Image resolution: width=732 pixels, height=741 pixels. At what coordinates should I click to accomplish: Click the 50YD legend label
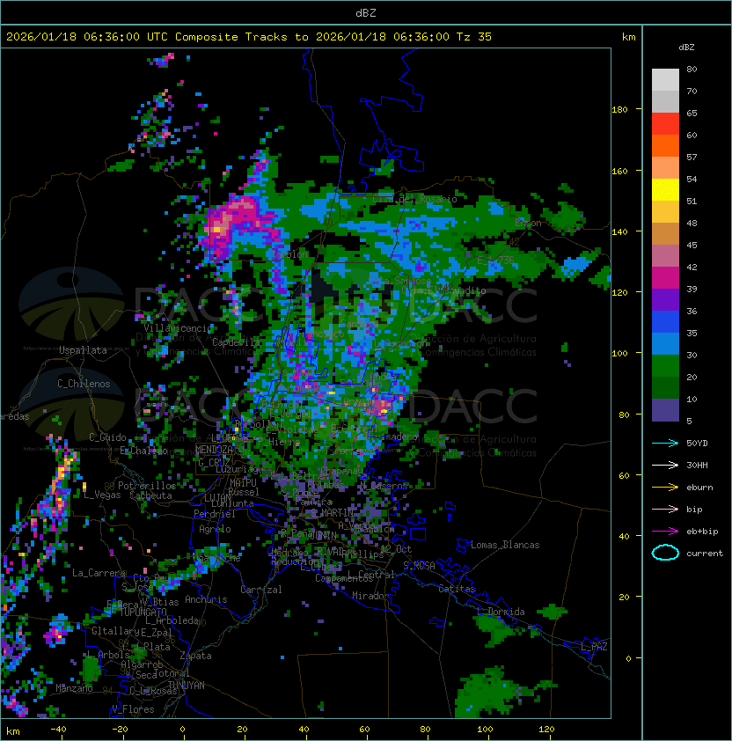pyautogui.click(x=697, y=443)
